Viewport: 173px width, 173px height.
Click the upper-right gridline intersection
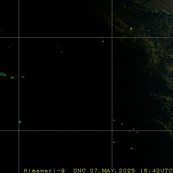click(x=112, y=37)
